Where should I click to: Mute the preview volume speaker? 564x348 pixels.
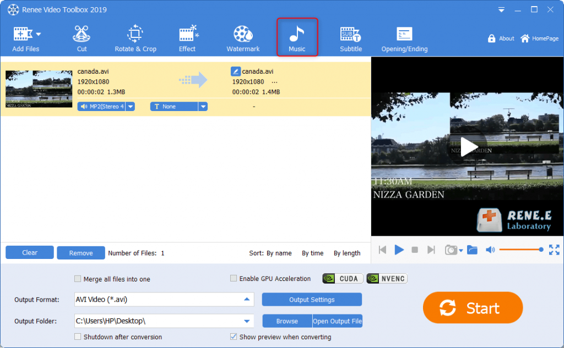490,250
